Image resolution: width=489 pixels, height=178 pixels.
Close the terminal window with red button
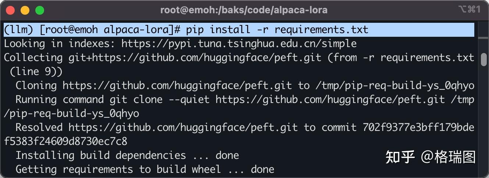pos(10,10)
